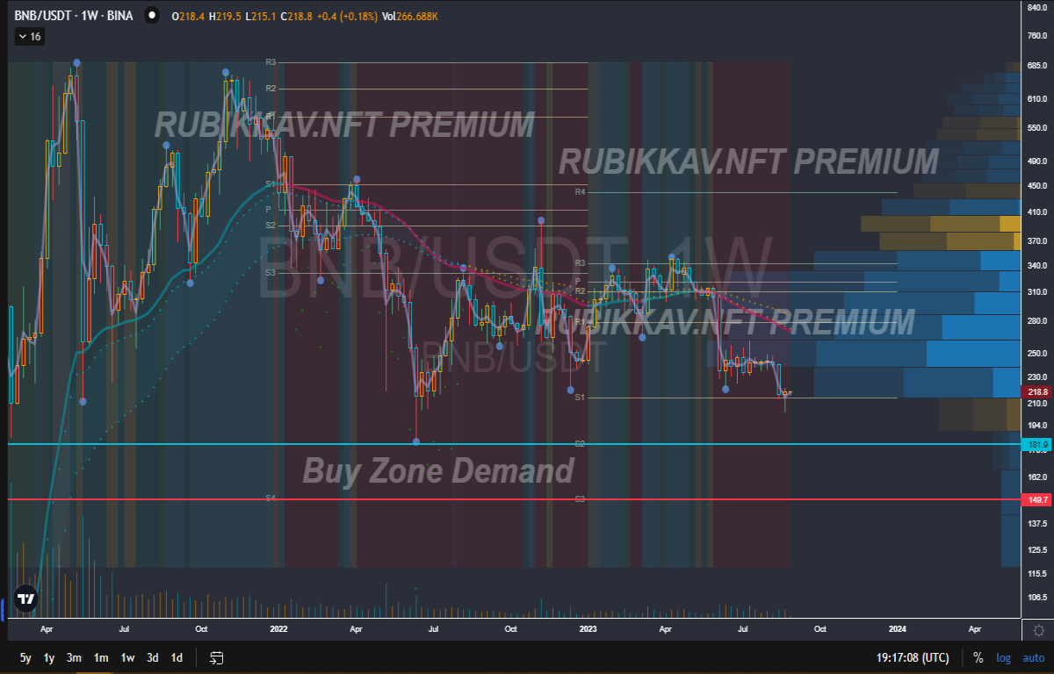Screen dimensions: 1054x674
Task: Click the low value L215.1
Action: (x=263, y=16)
